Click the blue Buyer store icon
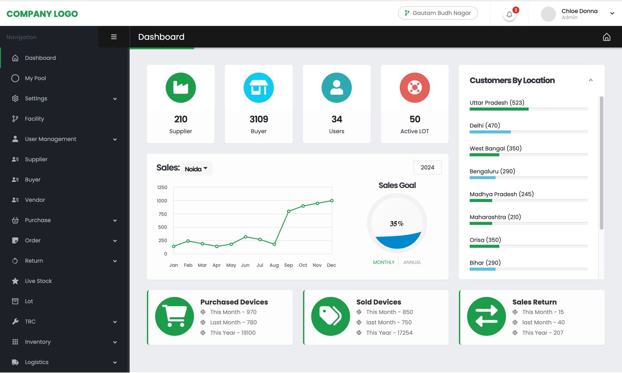 (259, 88)
